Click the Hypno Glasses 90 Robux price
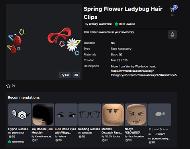 tap(12, 137)
